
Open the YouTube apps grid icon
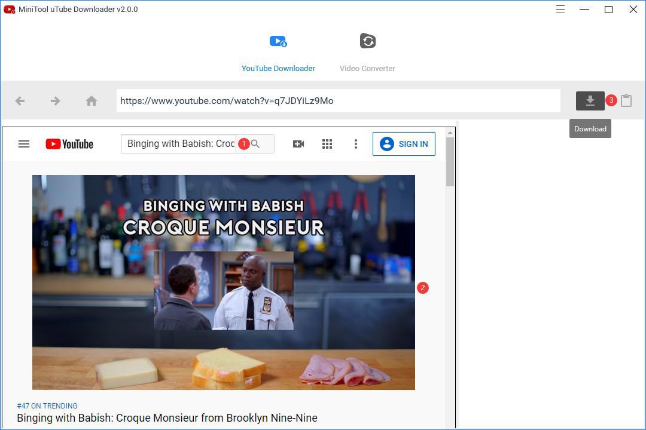click(327, 144)
